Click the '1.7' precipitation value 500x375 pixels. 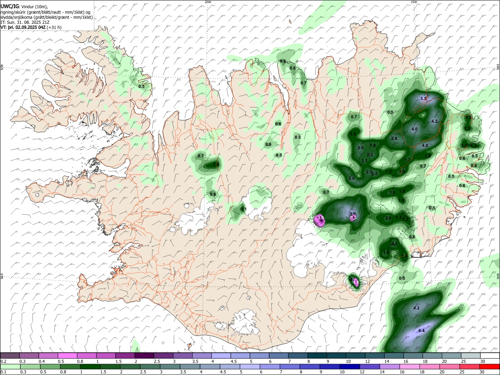[x=407, y=160]
